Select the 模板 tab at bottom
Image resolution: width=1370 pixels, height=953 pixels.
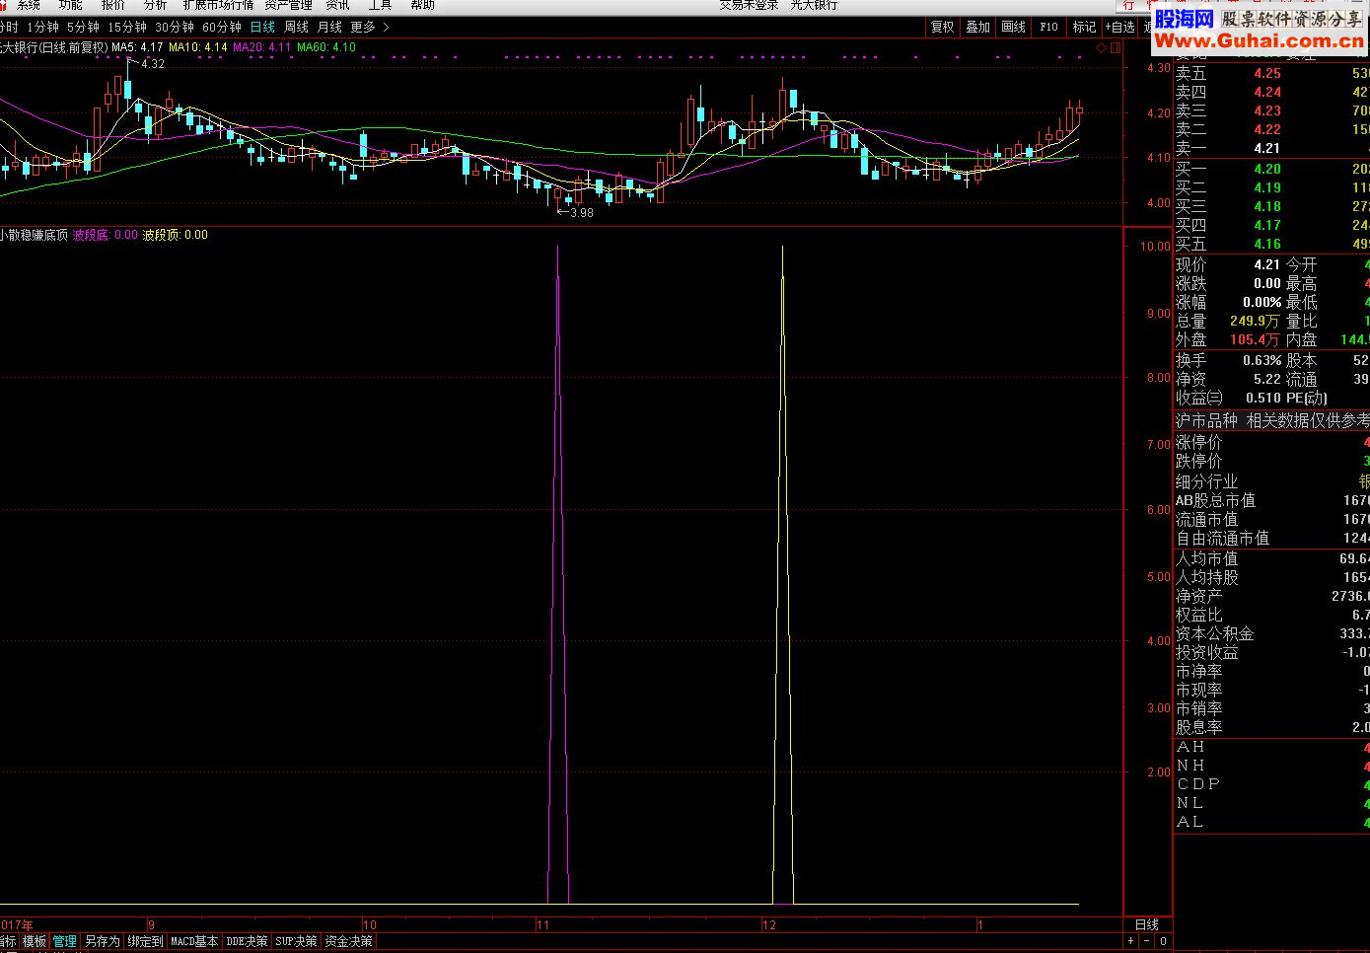point(35,942)
